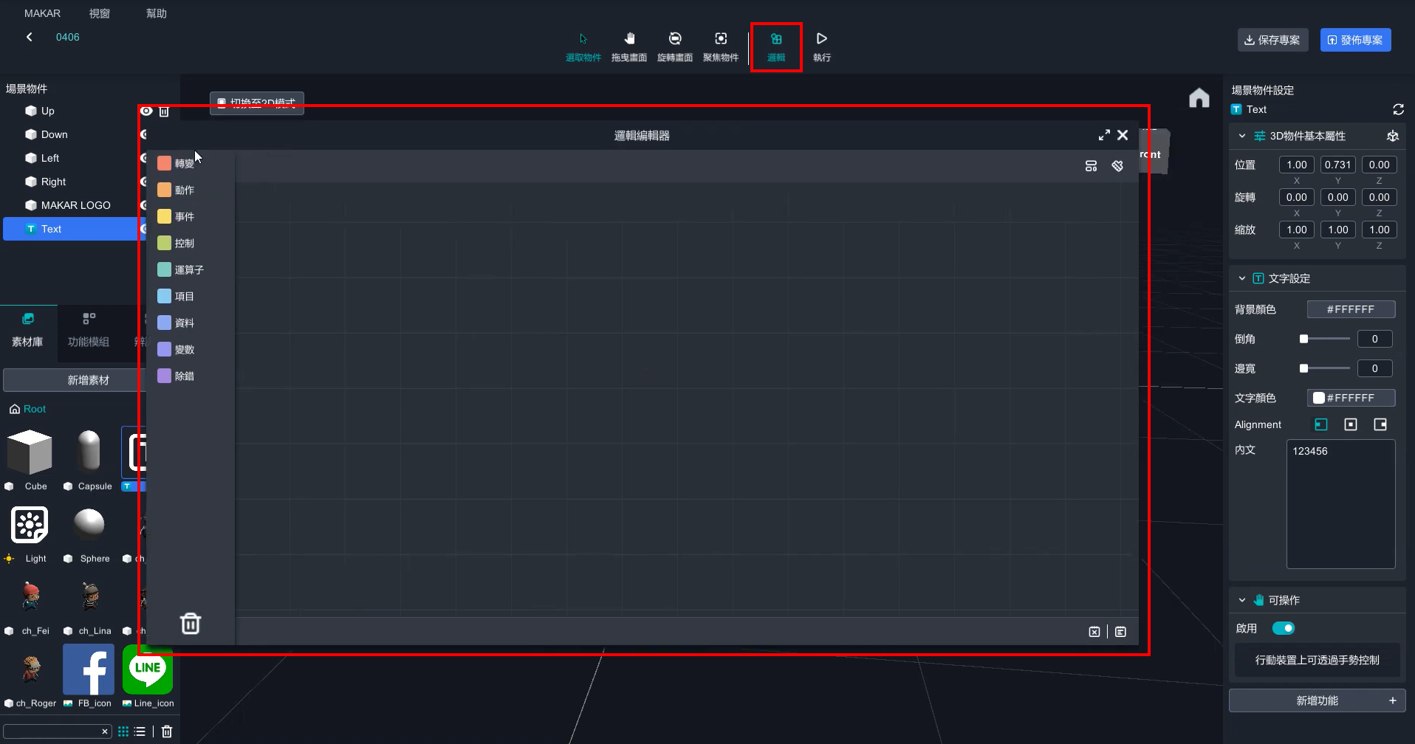The height and width of the screenshot is (744, 1415).
Task: Open the 動作 block category
Action: 176,190
